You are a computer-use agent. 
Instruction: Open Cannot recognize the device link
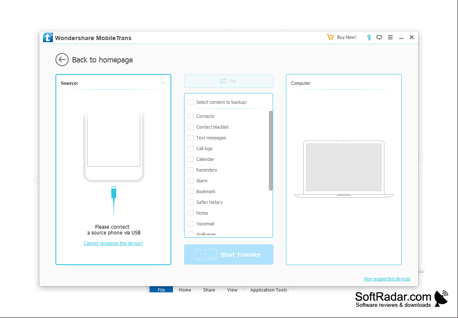point(113,243)
